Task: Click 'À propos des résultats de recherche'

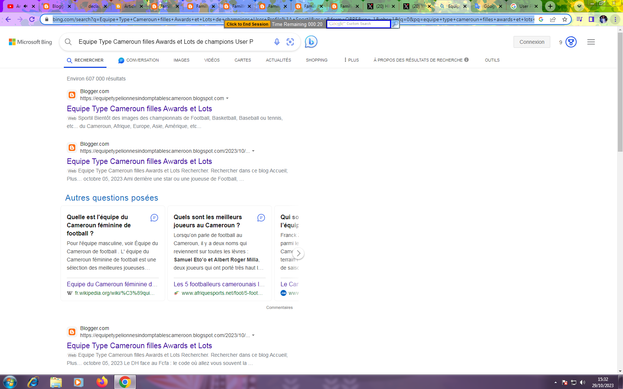Action: click(x=421, y=60)
